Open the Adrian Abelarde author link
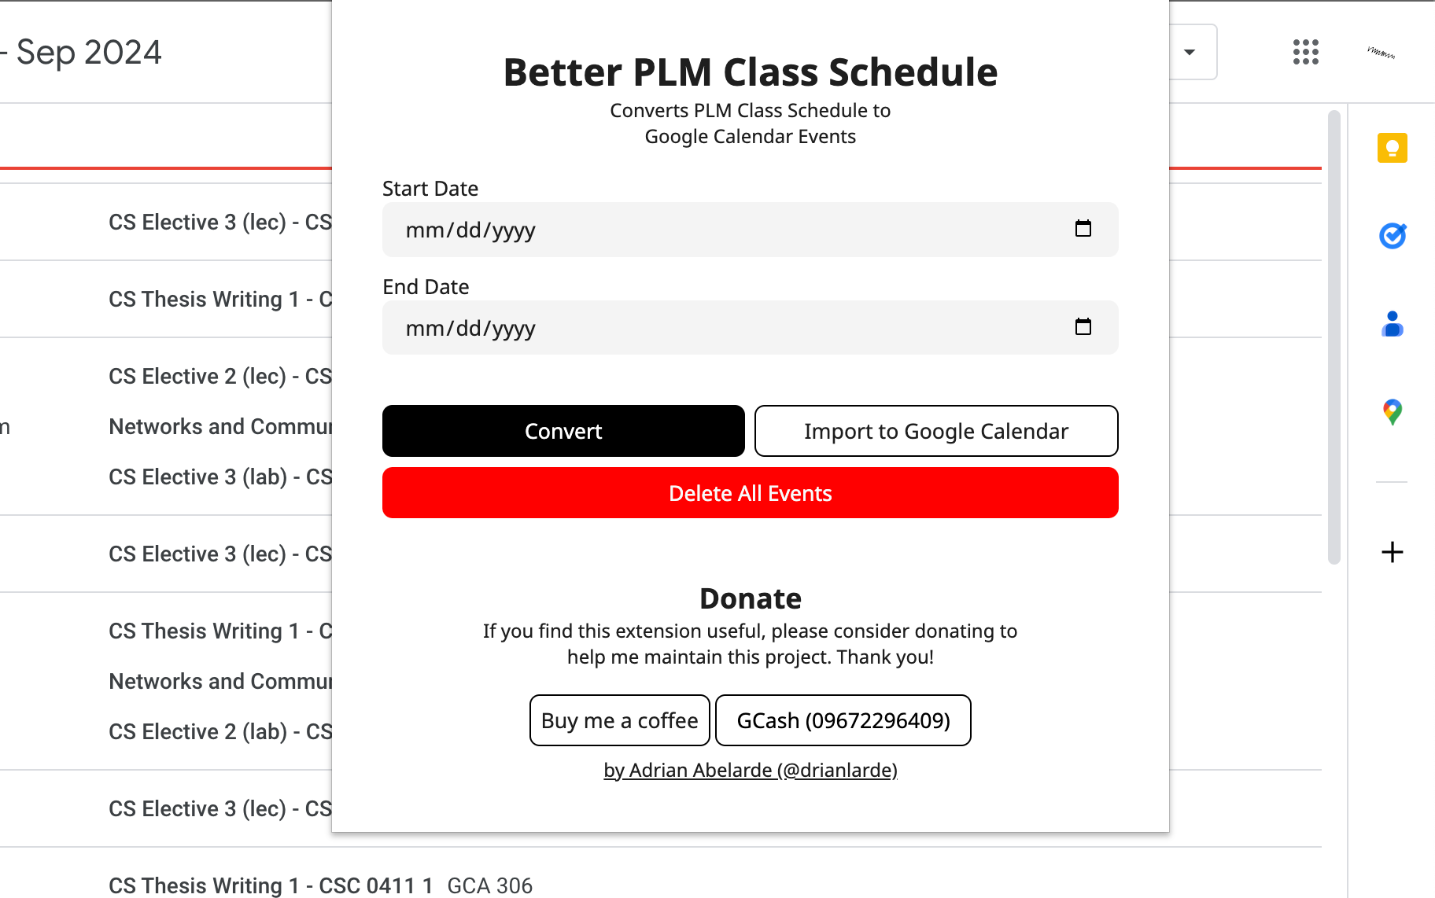The height and width of the screenshot is (898, 1435). coord(750,770)
